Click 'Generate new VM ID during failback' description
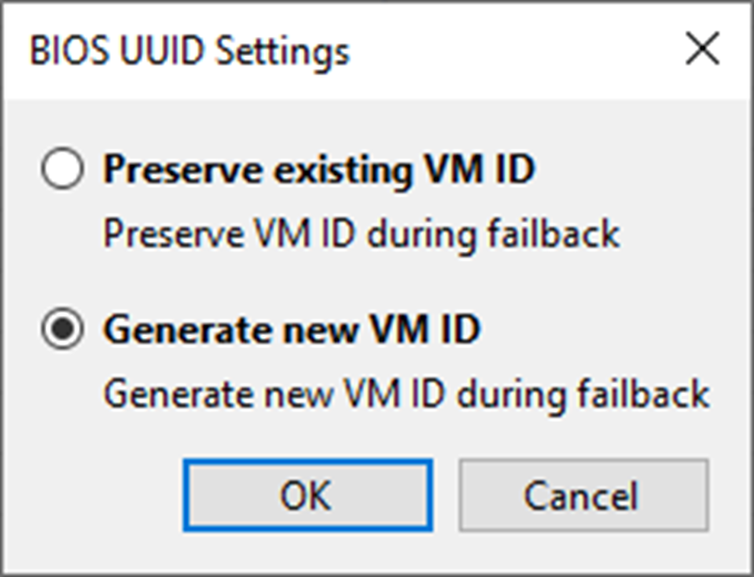The height and width of the screenshot is (577, 754). [406, 393]
